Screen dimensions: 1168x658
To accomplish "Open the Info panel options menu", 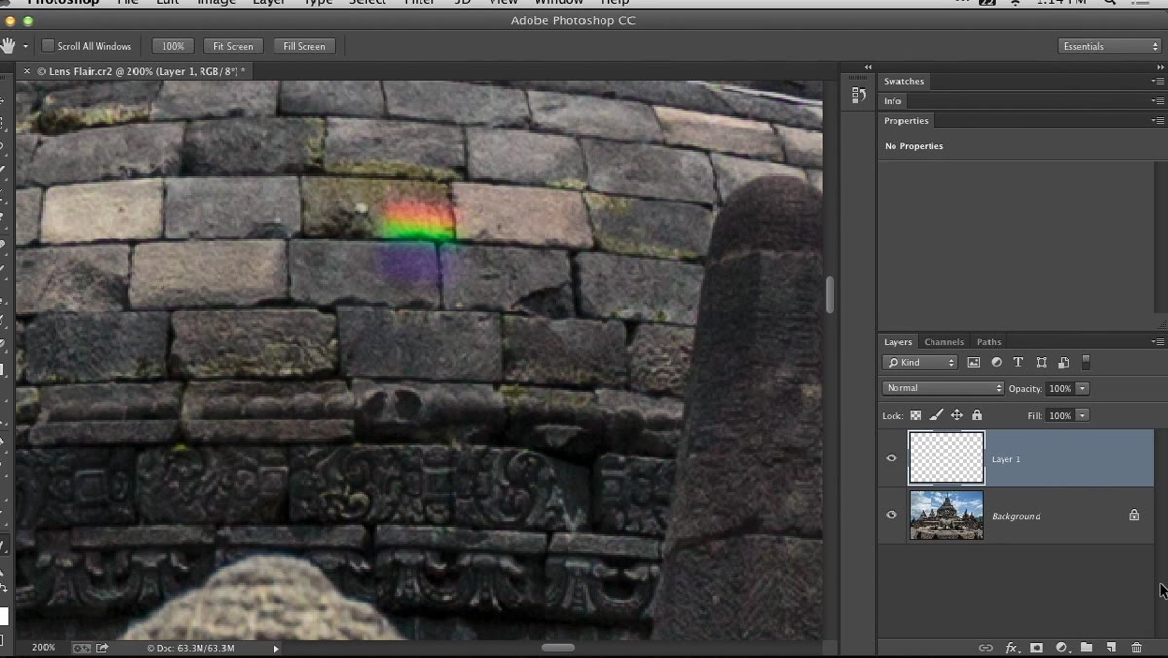I will click(1157, 101).
